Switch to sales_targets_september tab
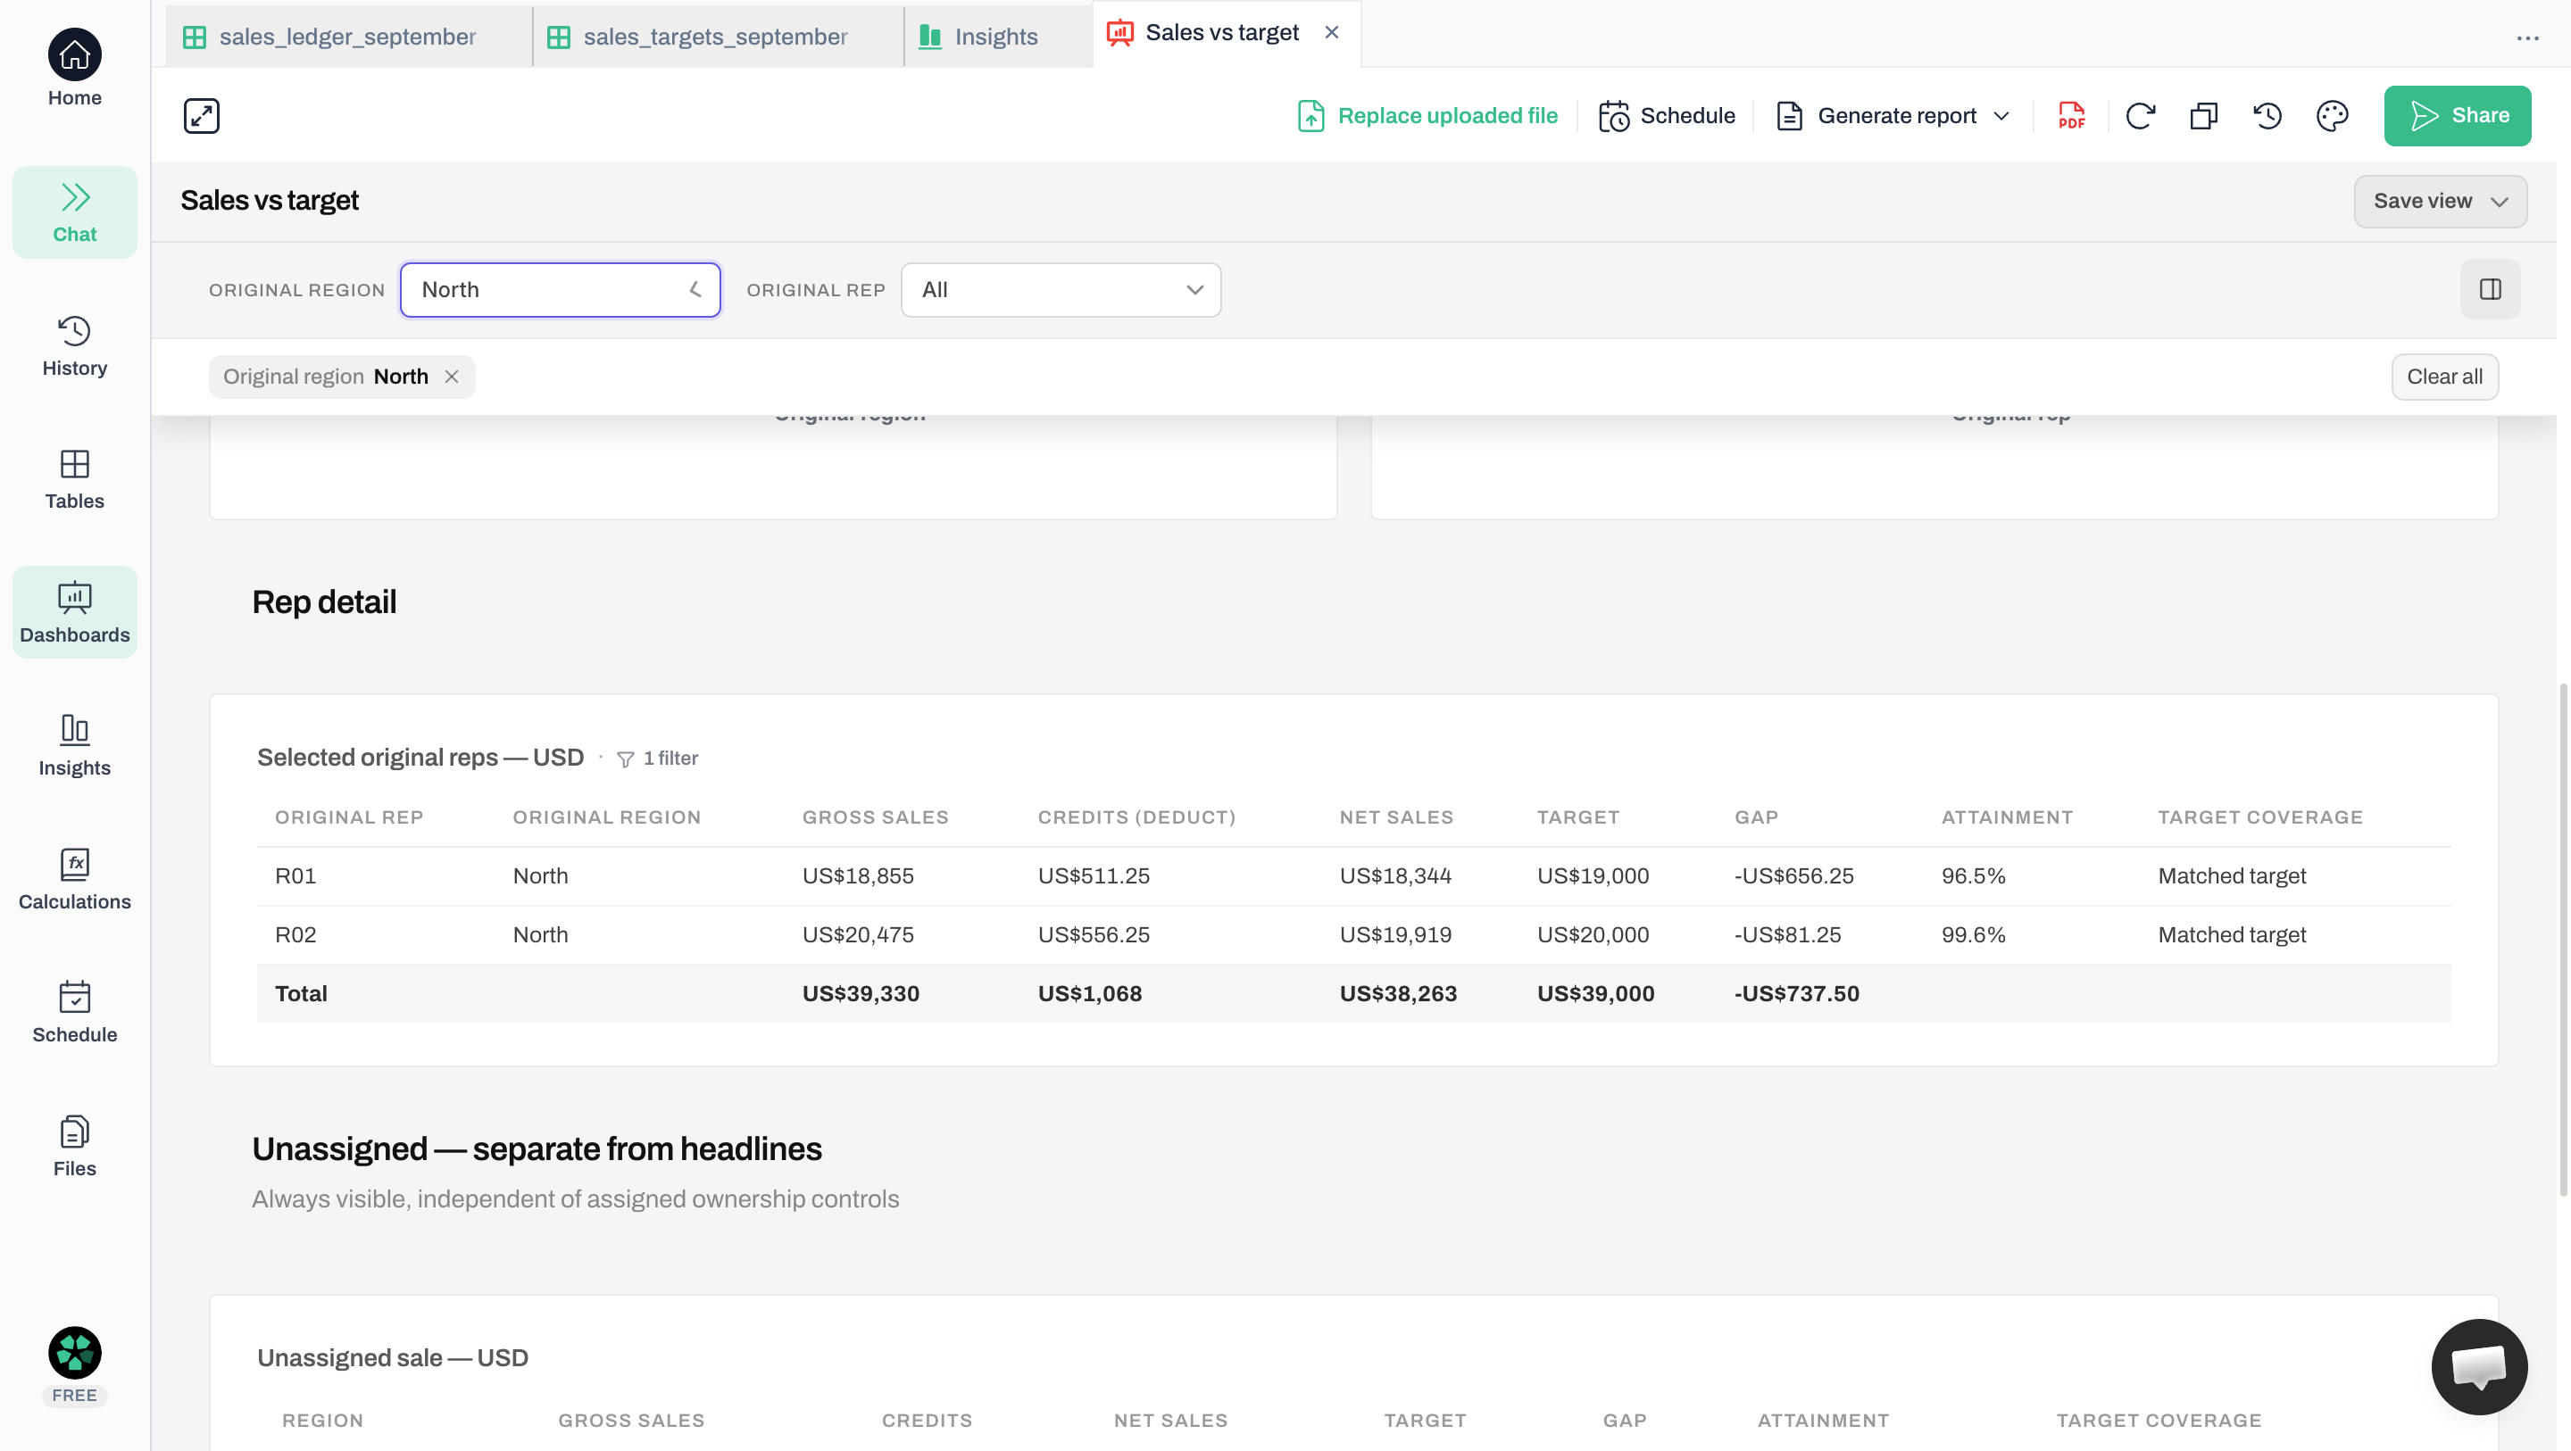The height and width of the screenshot is (1451, 2571). click(717, 37)
